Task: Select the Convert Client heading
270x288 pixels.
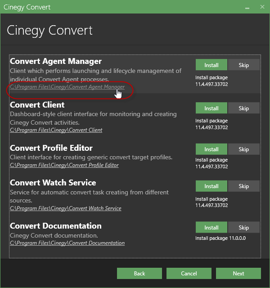Action: click(37, 105)
